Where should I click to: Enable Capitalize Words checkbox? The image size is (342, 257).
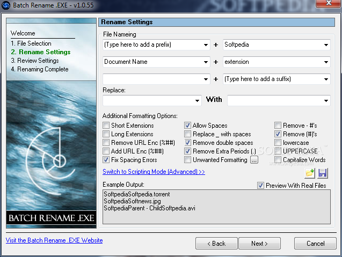(278, 160)
